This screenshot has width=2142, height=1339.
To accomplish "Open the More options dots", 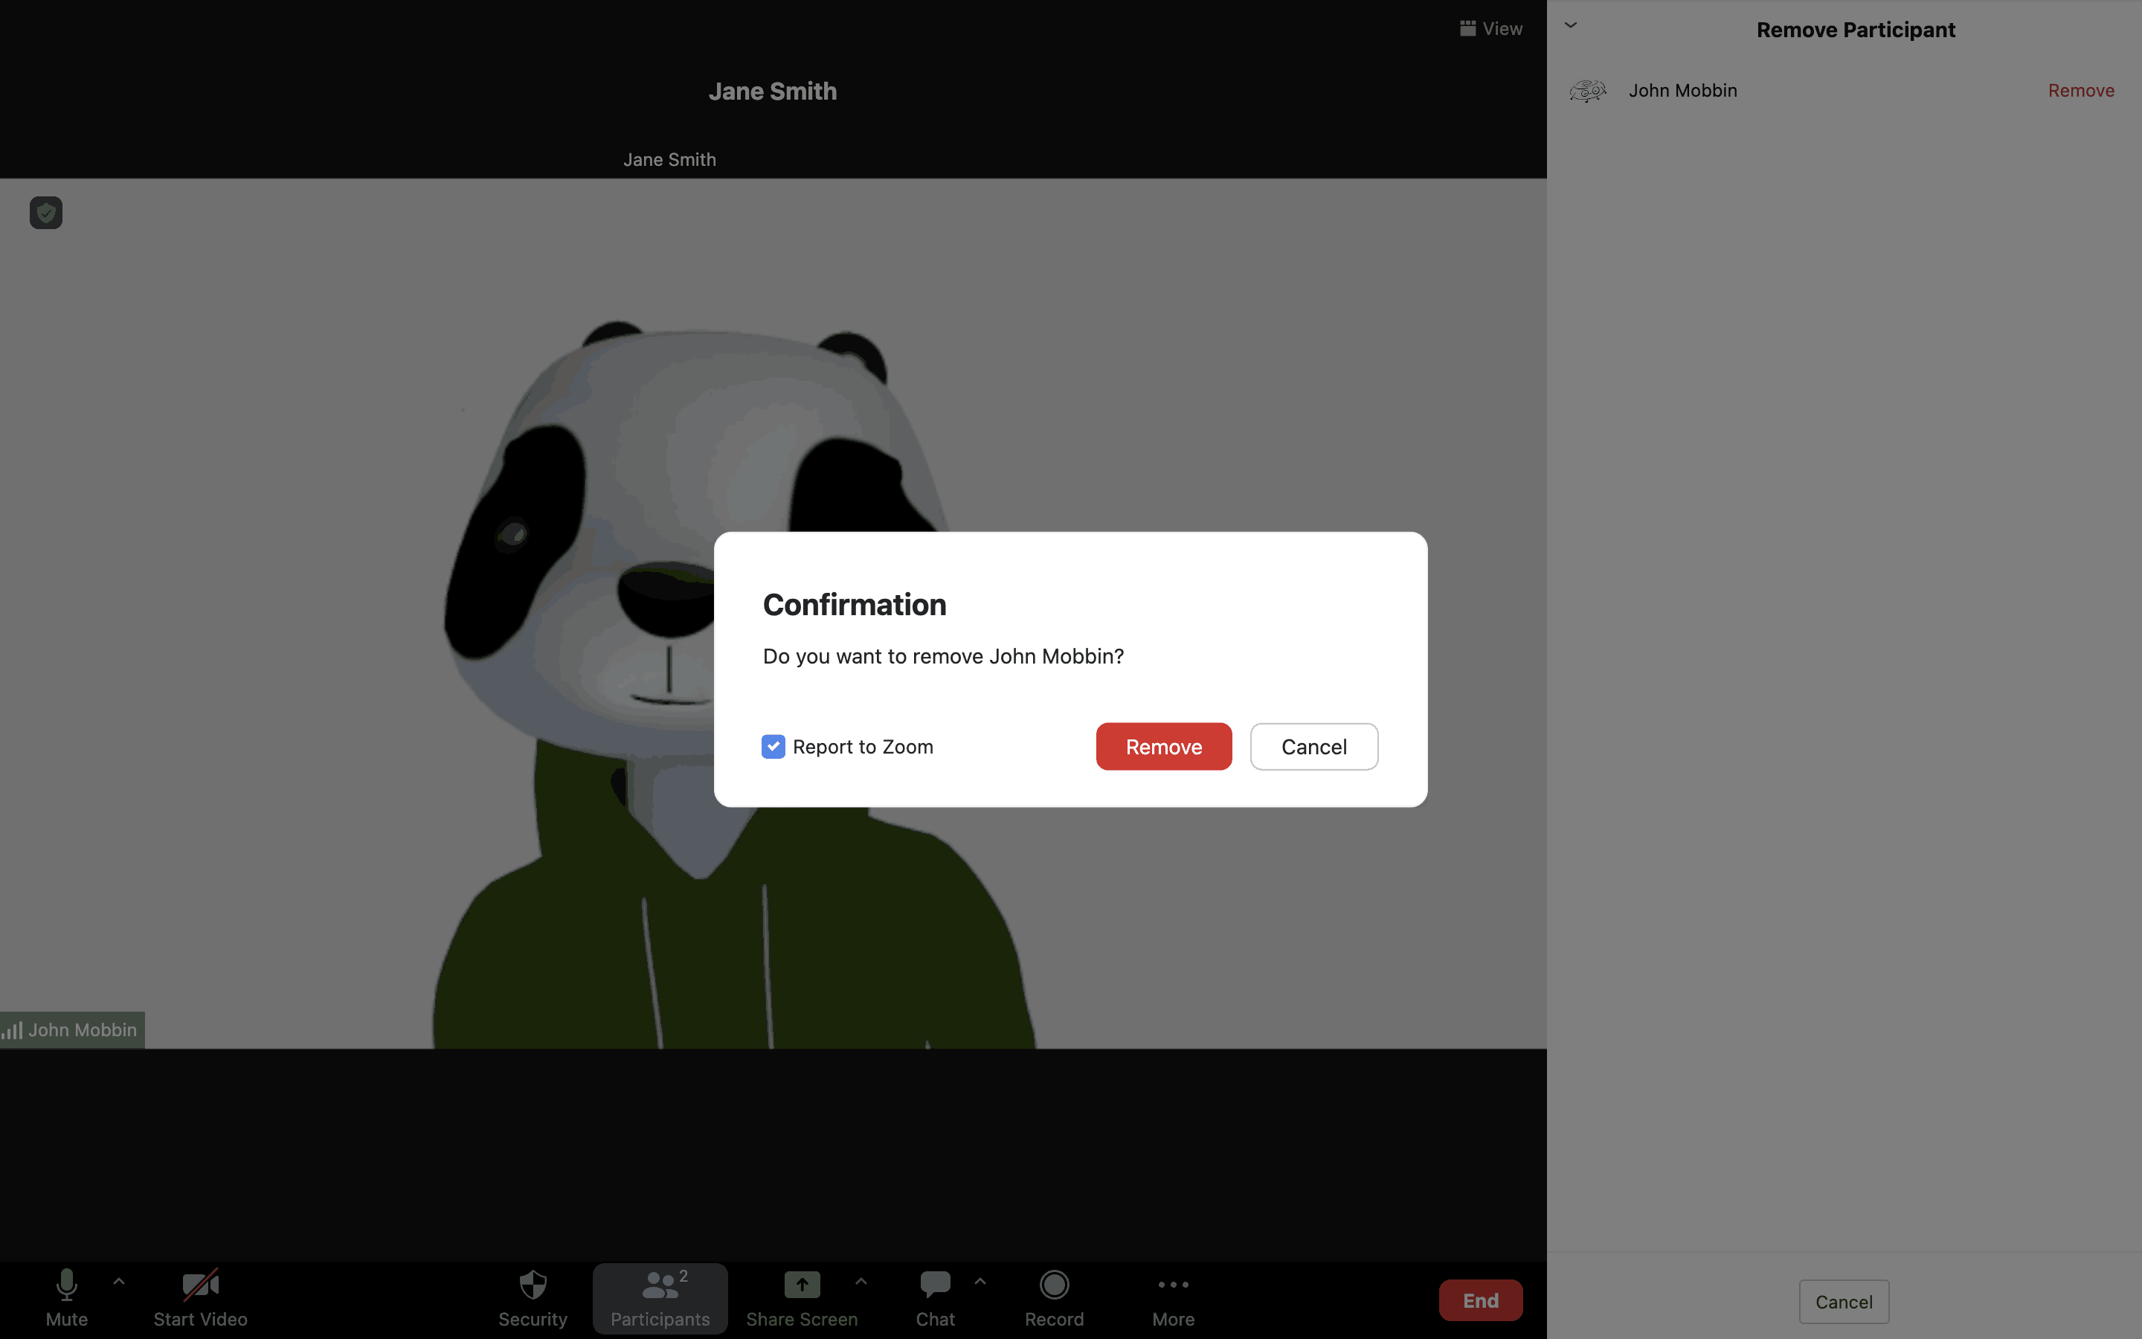I will click(x=1174, y=1285).
